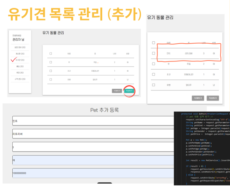Open 게시판 관리 in admin sidebar

[20, 54]
